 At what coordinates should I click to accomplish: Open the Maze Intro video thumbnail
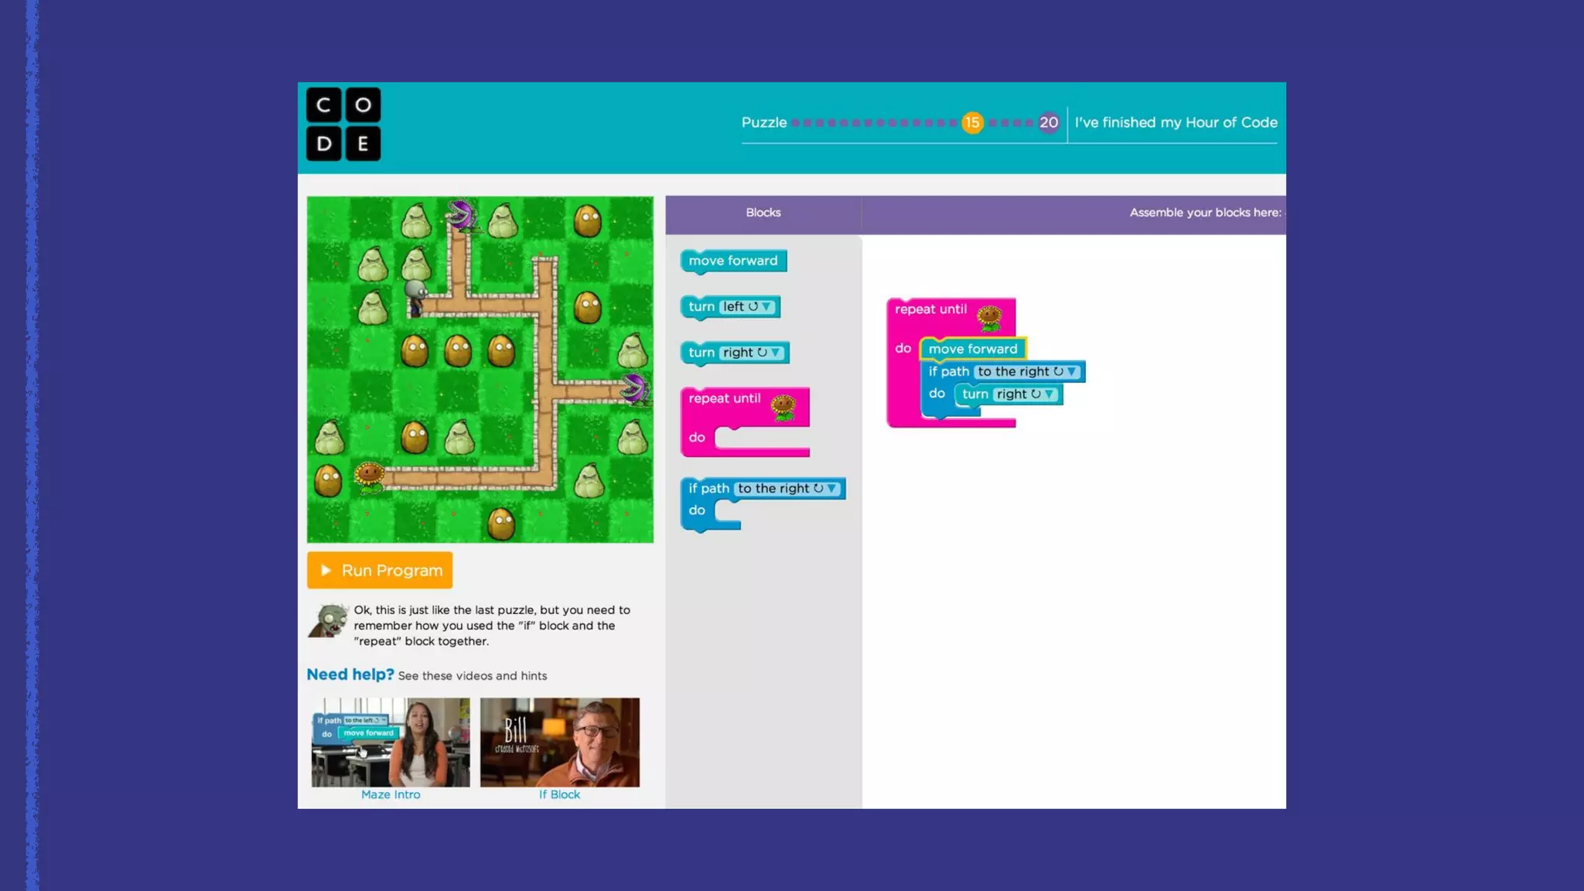pos(390,742)
